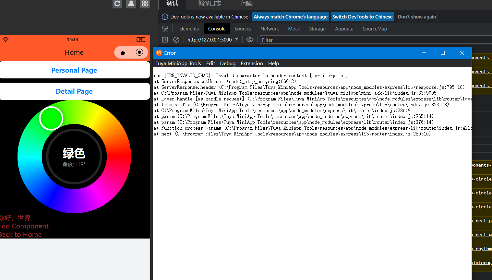Screen dimensions: 492x280
Task: Clear the console with the ban icon
Action: tap(176, 40)
